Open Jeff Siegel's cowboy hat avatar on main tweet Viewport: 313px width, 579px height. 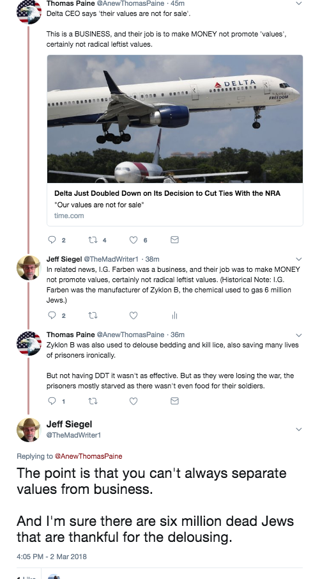[x=29, y=429]
